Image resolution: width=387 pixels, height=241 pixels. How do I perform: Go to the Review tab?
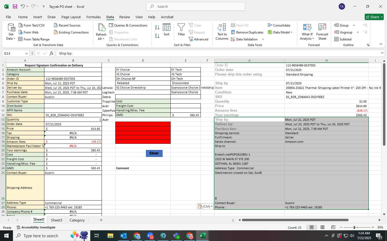[125, 17]
